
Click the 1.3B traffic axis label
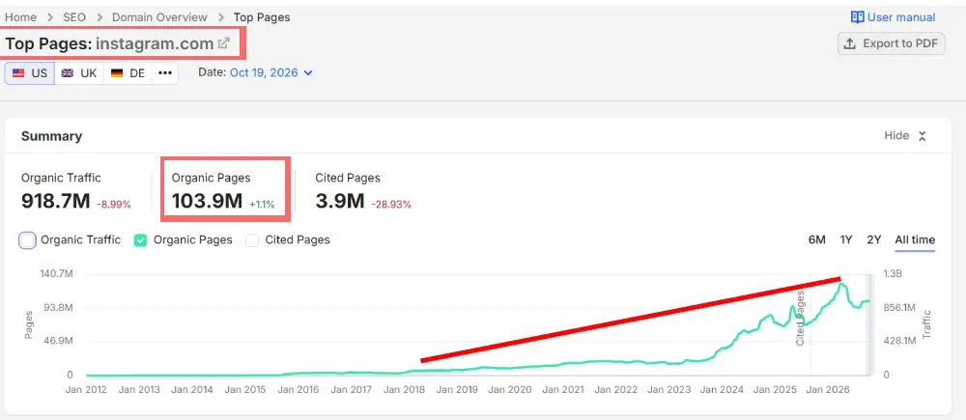point(894,273)
